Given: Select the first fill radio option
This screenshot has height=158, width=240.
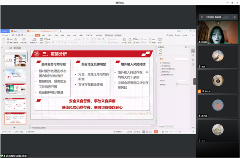Looking at the screenshot, I should [160, 63].
